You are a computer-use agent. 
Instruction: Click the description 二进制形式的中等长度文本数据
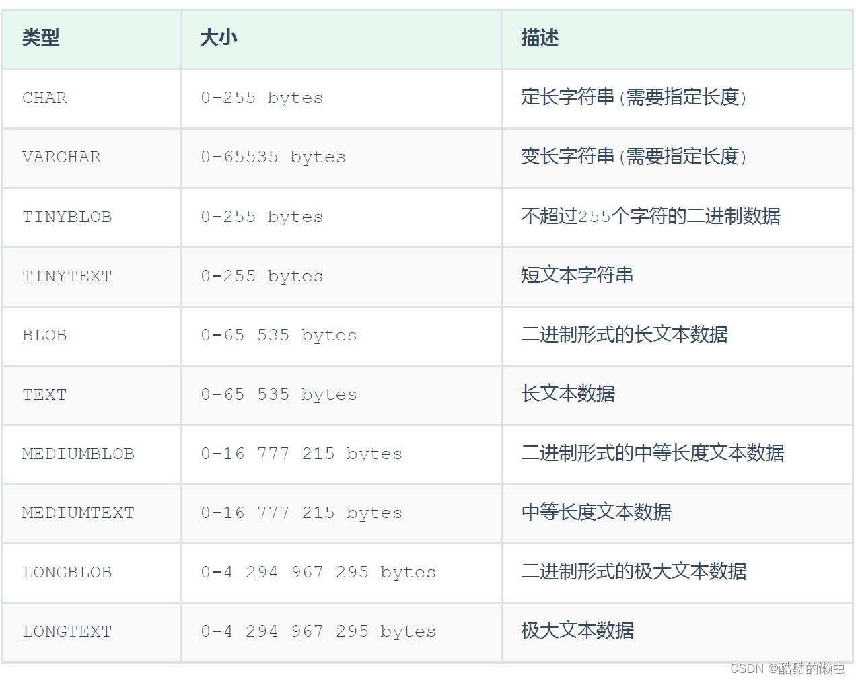(653, 453)
